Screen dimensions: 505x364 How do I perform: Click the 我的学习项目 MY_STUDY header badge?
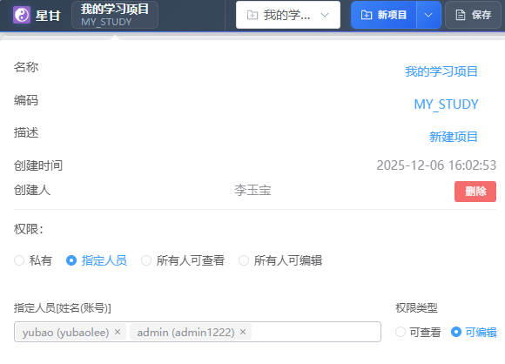[x=115, y=15]
